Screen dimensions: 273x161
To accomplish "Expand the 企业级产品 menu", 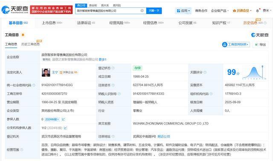I will [220, 11].
